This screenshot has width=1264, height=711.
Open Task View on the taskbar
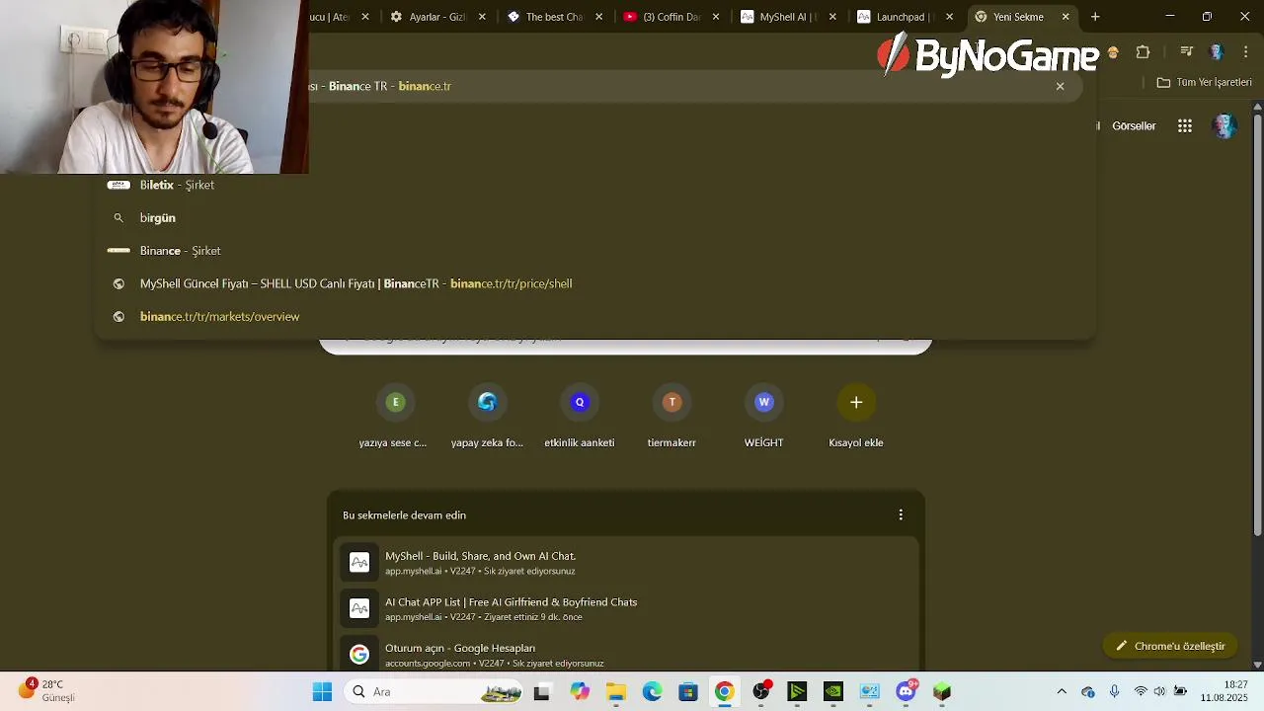(541, 692)
